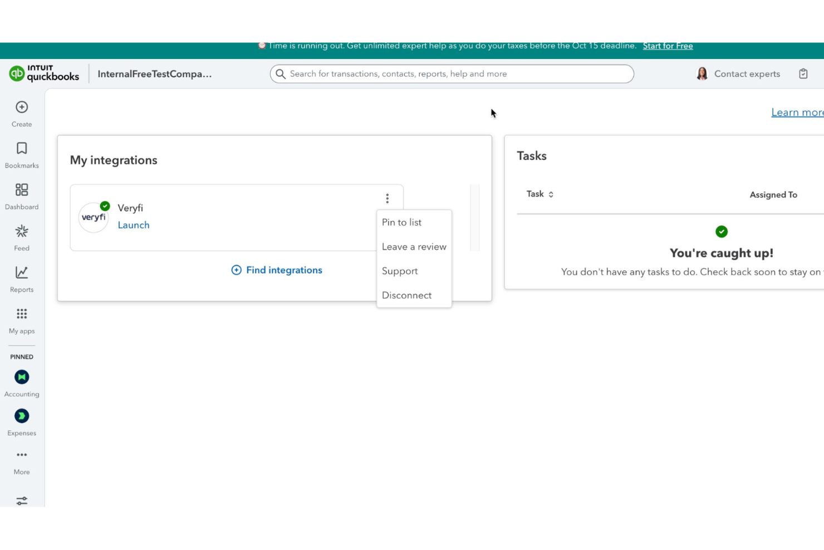Open pinned Accounting app

pyautogui.click(x=22, y=383)
